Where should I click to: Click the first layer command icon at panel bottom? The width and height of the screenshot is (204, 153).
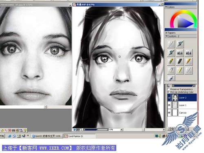[169, 129]
